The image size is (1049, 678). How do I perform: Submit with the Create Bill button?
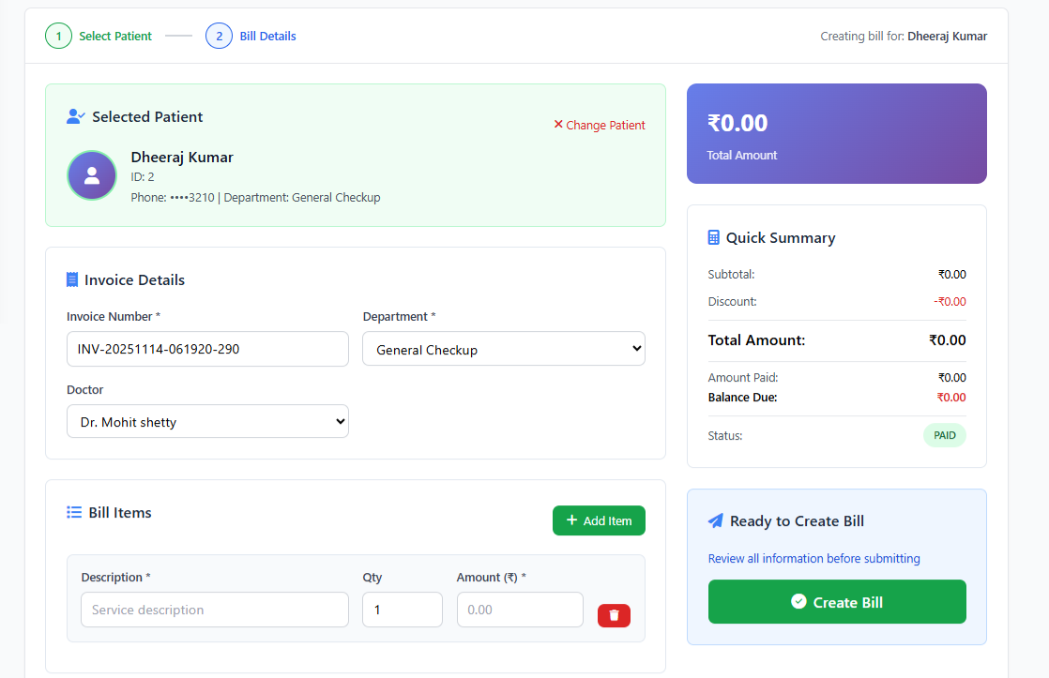[x=836, y=602]
